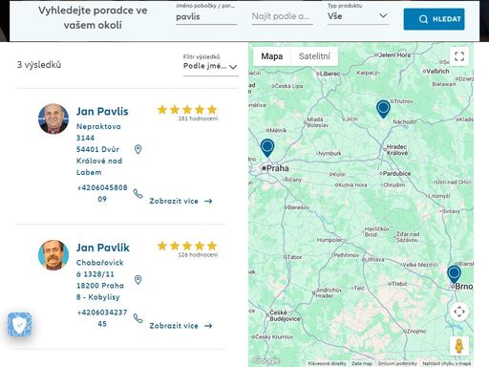Switch the map to 'Mapa' view
Viewport: 489px width, 367px height.
pyautogui.click(x=271, y=56)
